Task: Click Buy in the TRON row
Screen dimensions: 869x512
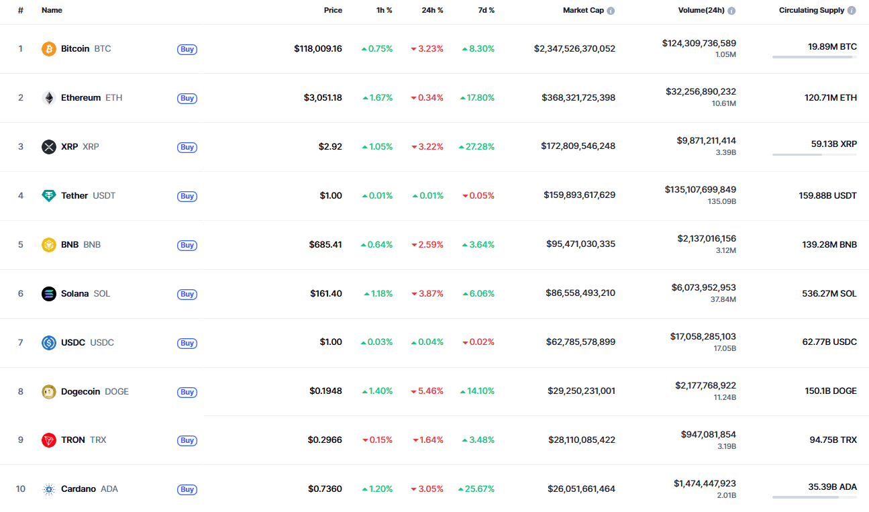Action: click(187, 440)
